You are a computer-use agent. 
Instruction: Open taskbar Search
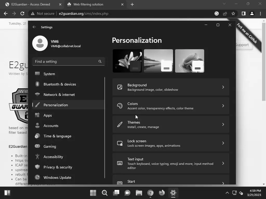click(x=104, y=193)
